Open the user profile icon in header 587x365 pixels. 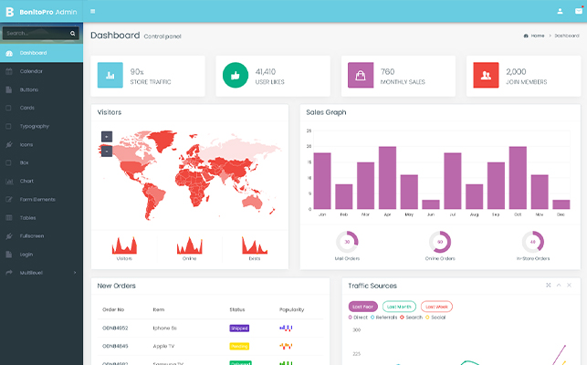click(x=560, y=11)
